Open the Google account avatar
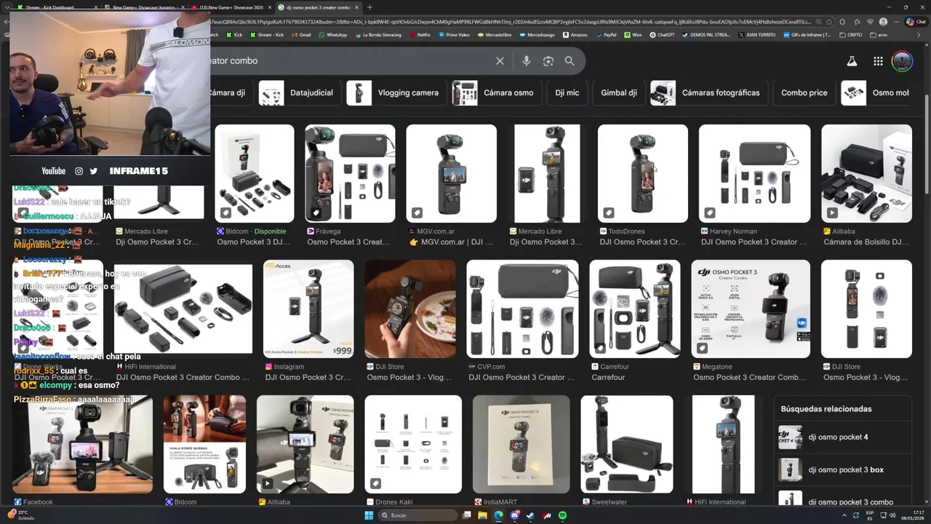This screenshot has width=931, height=524. pos(902,61)
